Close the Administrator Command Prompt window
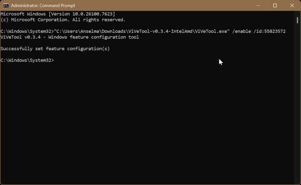The width and height of the screenshot is (301, 185). [x=292, y=6]
